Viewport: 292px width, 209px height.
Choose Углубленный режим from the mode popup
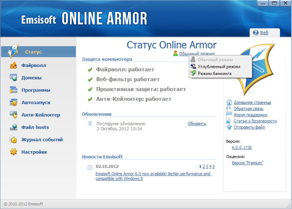(220, 67)
